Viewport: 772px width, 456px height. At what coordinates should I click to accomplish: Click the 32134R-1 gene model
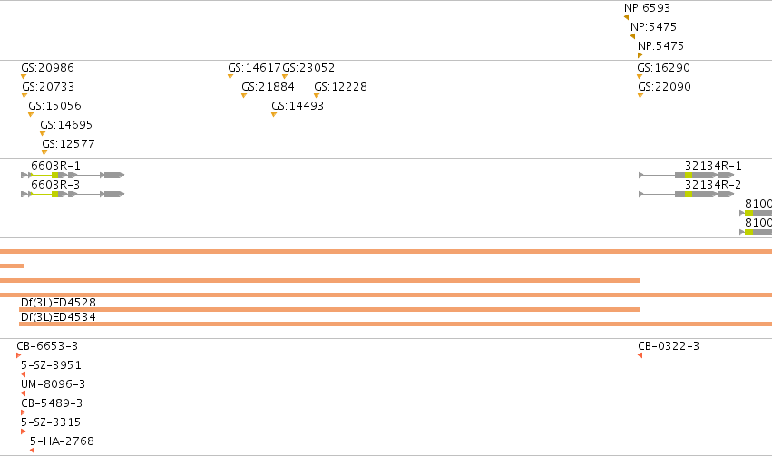[x=687, y=175]
